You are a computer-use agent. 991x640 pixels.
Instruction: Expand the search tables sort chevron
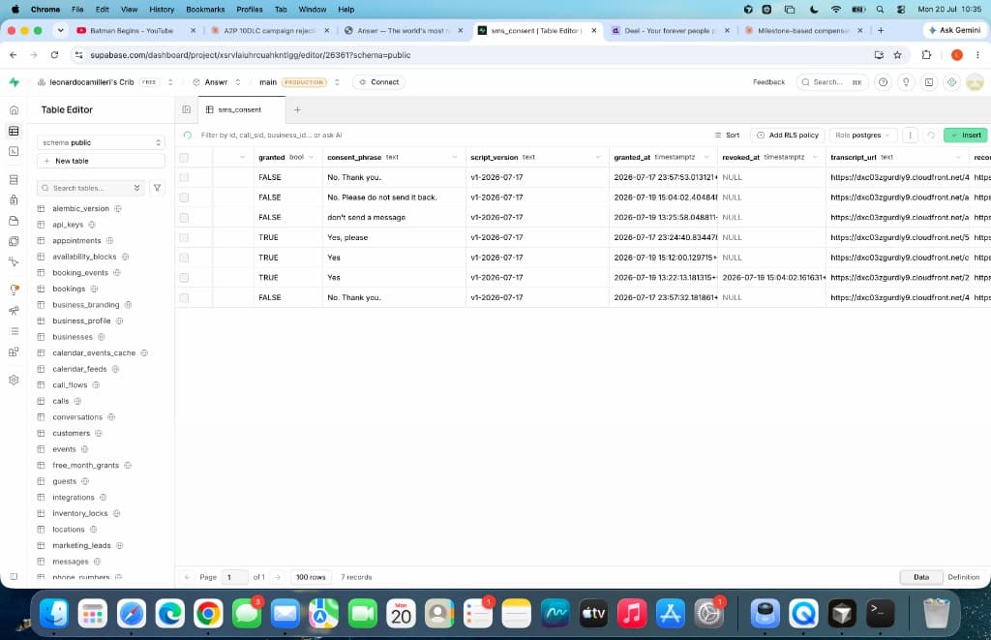[x=137, y=188]
